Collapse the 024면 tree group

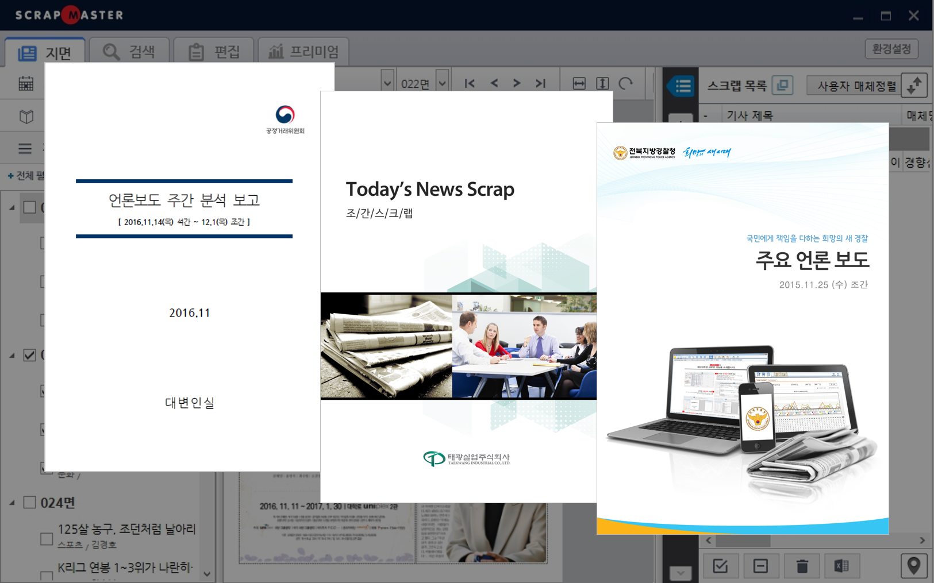point(12,503)
